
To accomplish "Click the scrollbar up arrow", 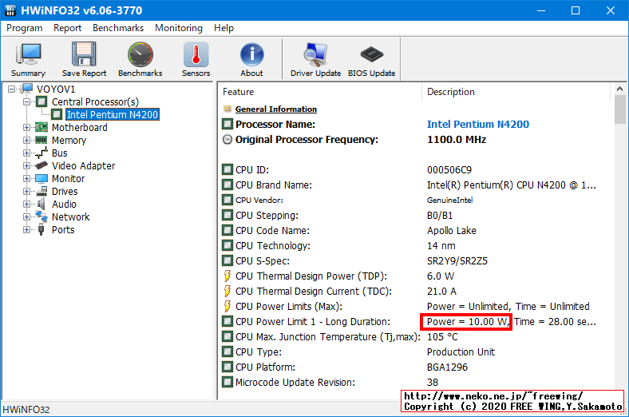I will [x=619, y=89].
